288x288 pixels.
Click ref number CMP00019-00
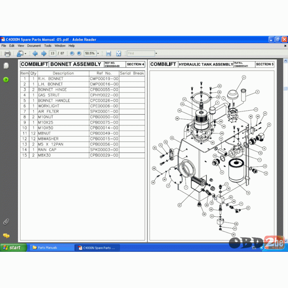click(104, 79)
